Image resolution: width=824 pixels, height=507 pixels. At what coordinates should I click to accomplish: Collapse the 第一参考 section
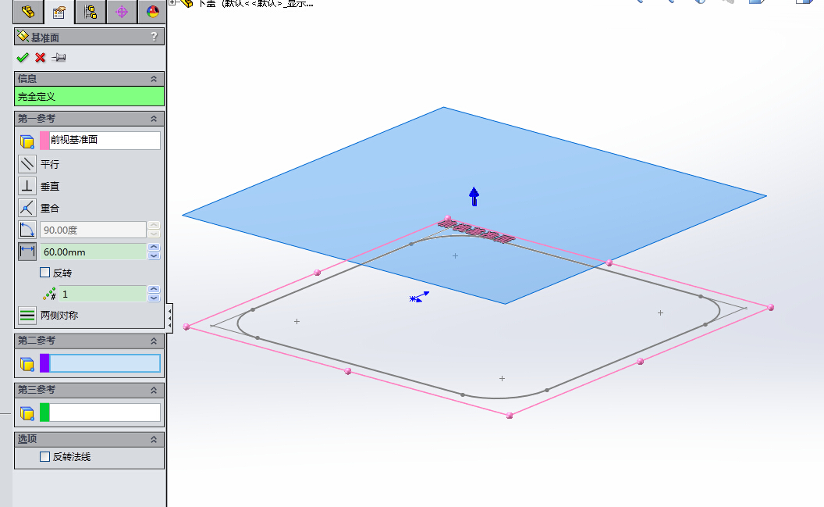(154, 119)
